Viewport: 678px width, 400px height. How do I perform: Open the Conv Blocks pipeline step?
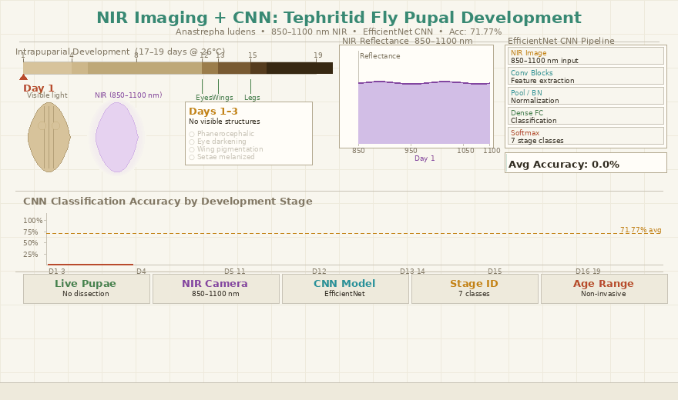click(x=586, y=76)
